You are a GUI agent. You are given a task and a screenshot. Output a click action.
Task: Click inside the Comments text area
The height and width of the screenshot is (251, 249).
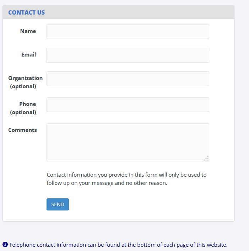click(128, 142)
